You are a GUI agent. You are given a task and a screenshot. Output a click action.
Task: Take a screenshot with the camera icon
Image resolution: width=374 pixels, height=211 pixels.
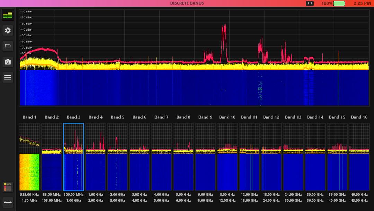click(x=8, y=62)
